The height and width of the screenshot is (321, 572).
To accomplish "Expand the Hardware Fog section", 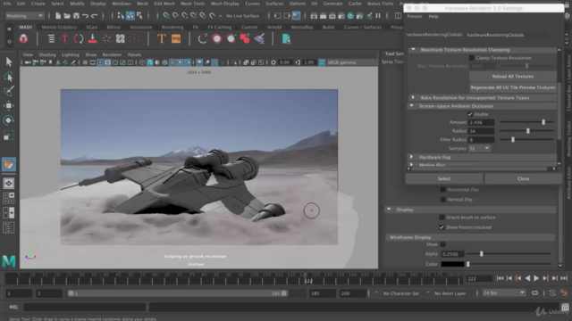I will [412, 157].
